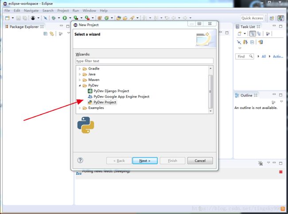The width and height of the screenshot is (288, 214).
Task: Open the Edit menu
Action: click(17, 11)
